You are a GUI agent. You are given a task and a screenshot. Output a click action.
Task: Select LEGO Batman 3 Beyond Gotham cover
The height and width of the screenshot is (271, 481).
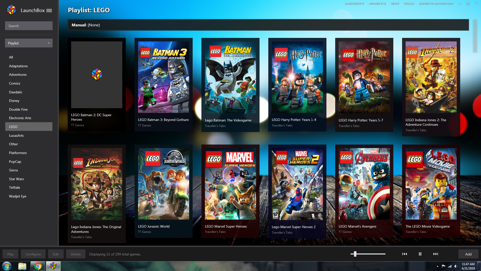point(164,77)
